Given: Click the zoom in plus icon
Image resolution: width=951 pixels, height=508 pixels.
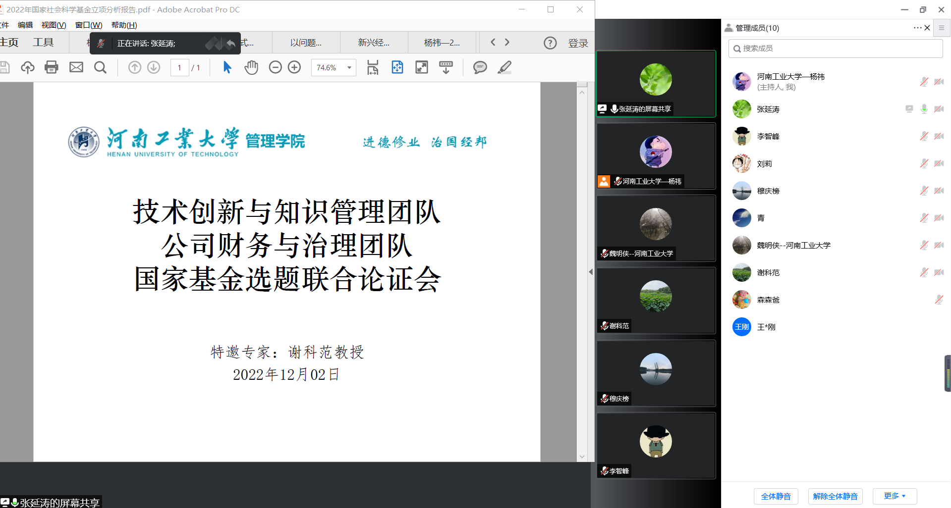Looking at the screenshot, I should pos(294,67).
